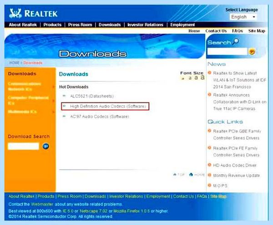The height and width of the screenshot is (225, 273).
Task: Click the Netscape 7.02 footer link
Action: [x=93, y=211]
